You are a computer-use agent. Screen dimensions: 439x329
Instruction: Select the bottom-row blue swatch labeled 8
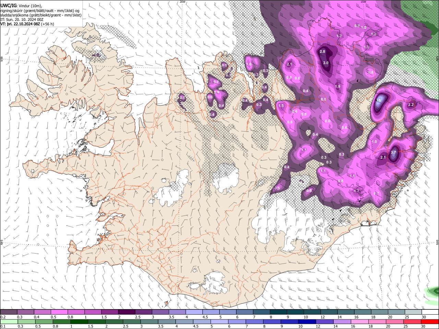click(272, 321)
